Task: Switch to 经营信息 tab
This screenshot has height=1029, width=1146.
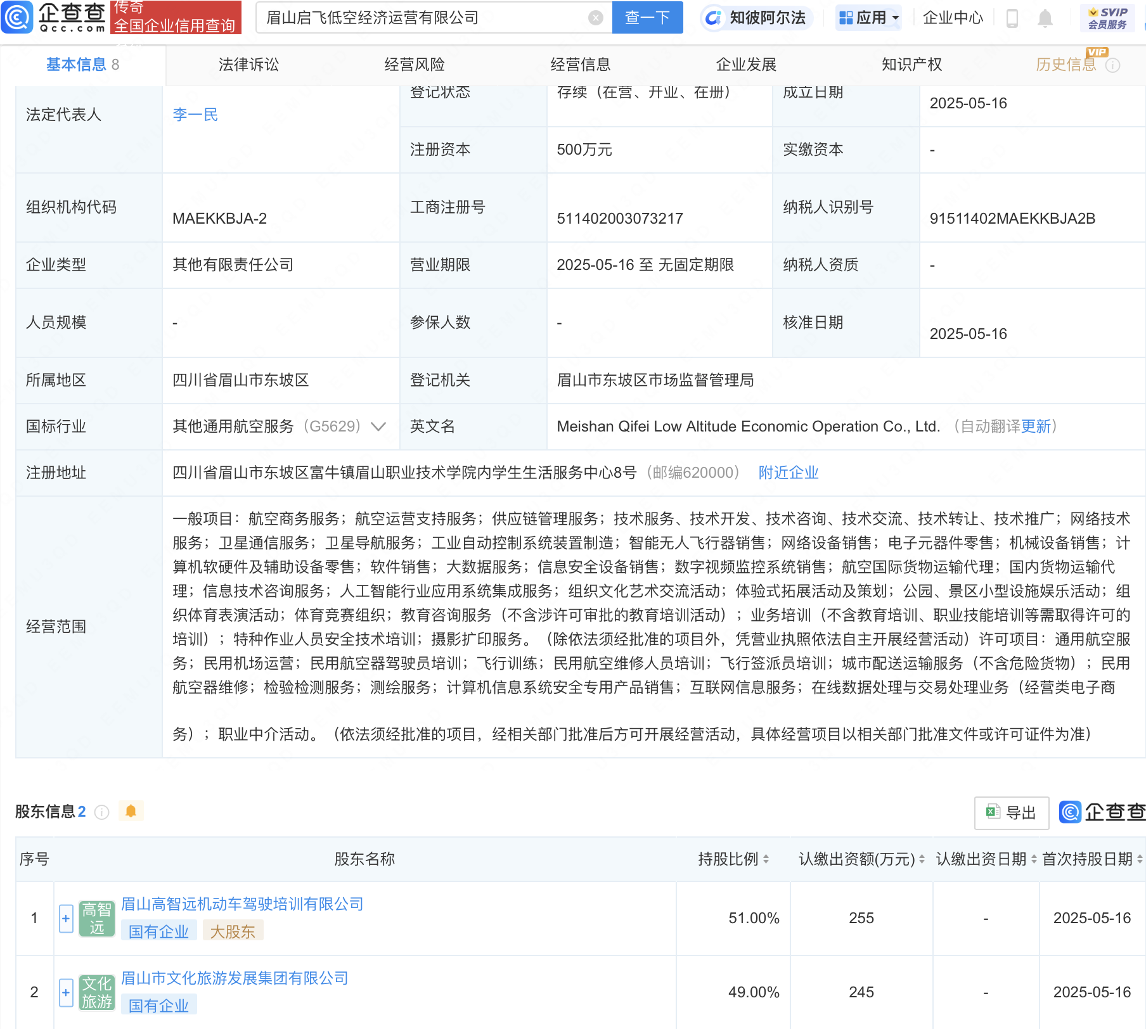Action: tap(580, 65)
